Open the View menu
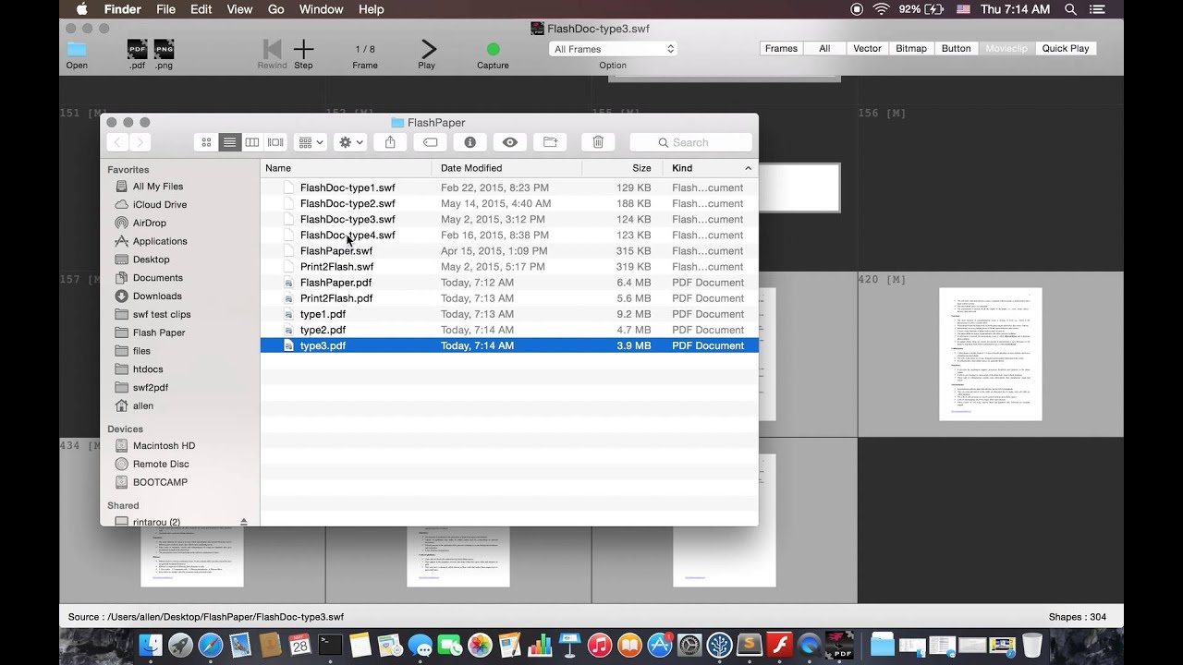 [239, 9]
